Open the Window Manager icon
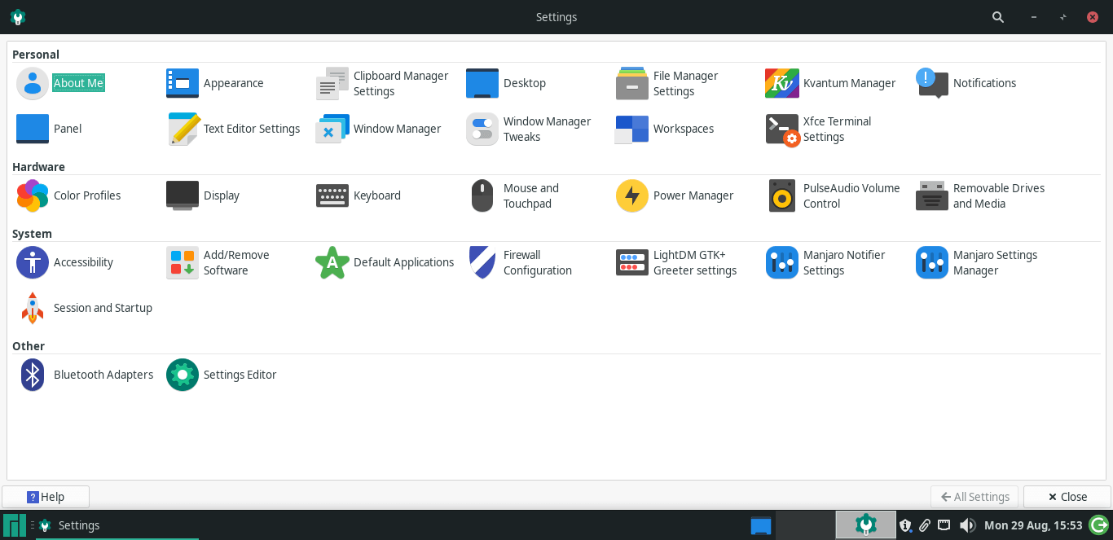The image size is (1113, 540). pos(332,129)
